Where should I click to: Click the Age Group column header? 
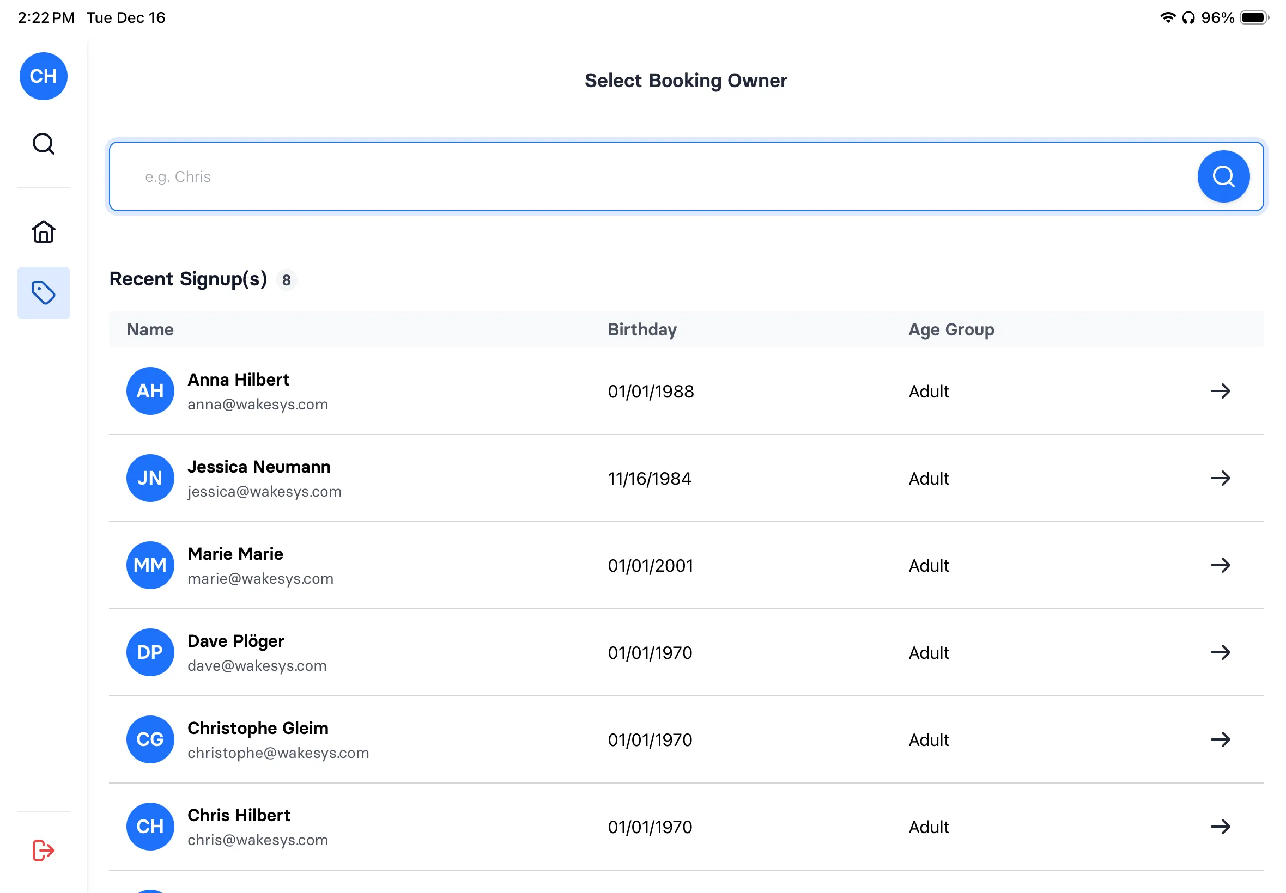pos(951,329)
